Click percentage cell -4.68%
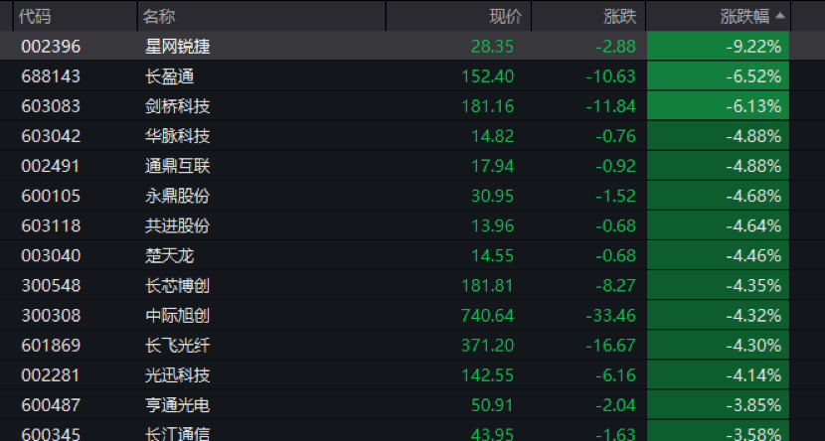Screen dimensions: 825x441 tap(719, 196)
